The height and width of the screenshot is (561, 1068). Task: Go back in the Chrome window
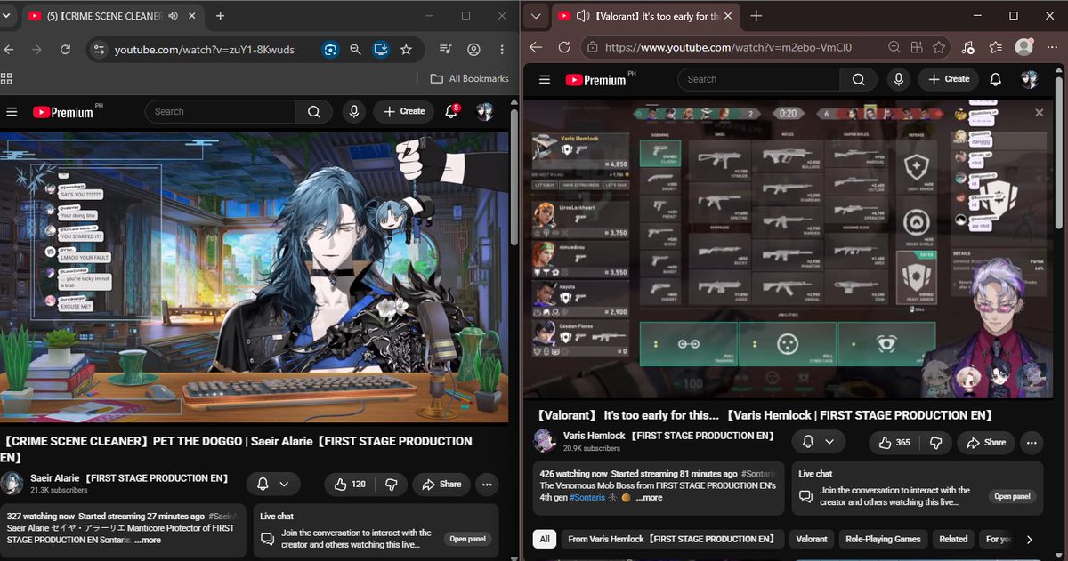click(8, 50)
